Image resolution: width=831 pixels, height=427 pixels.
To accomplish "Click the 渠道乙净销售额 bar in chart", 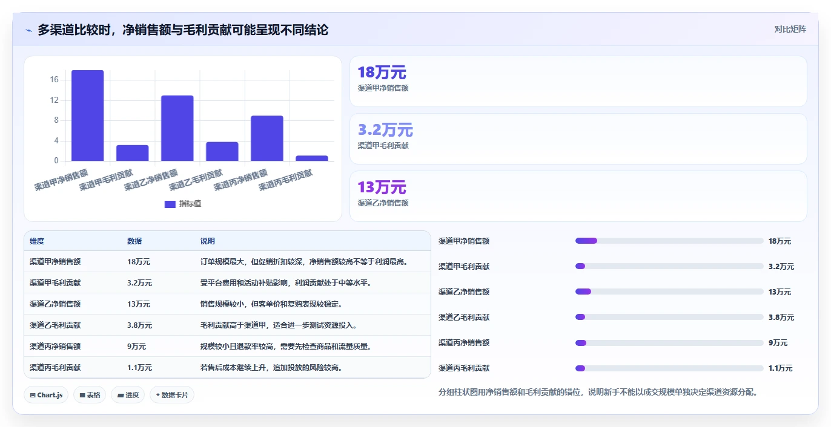I will tap(177, 128).
